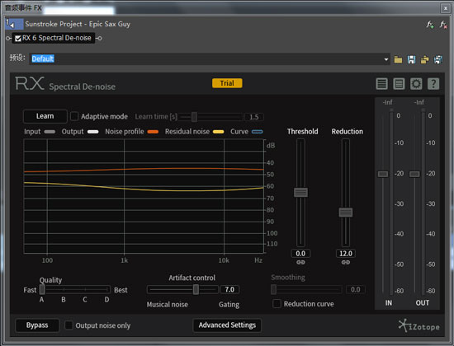
Task: Click the Curve blue legend marker
Action: point(258,132)
